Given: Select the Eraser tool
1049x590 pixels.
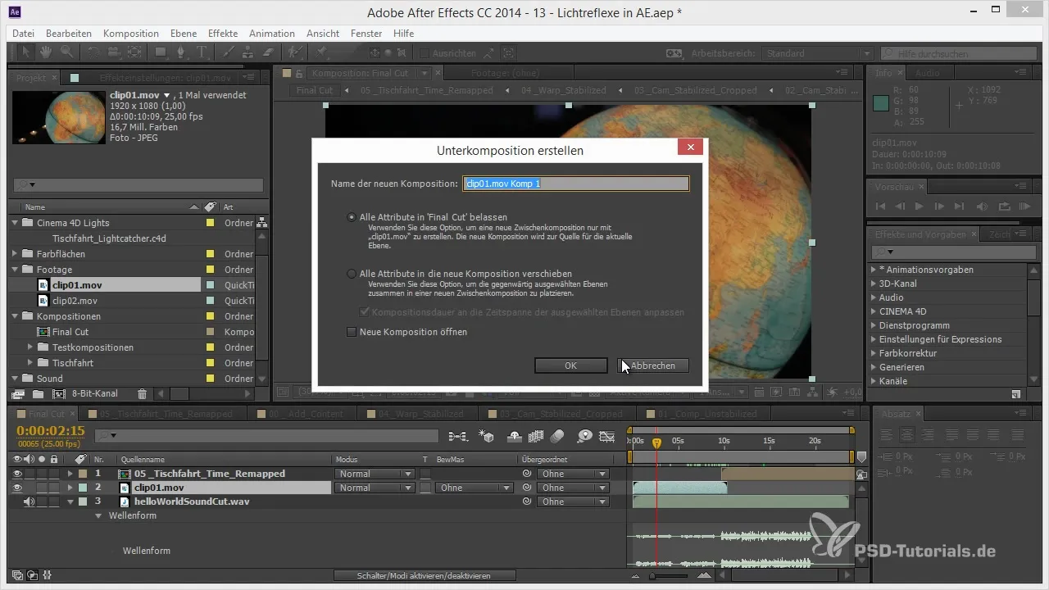Looking at the screenshot, I should point(267,52).
